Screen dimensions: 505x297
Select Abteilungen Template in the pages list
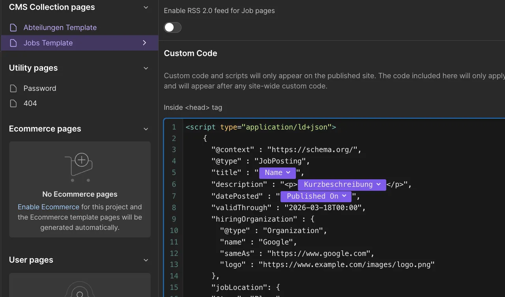(60, 28)
